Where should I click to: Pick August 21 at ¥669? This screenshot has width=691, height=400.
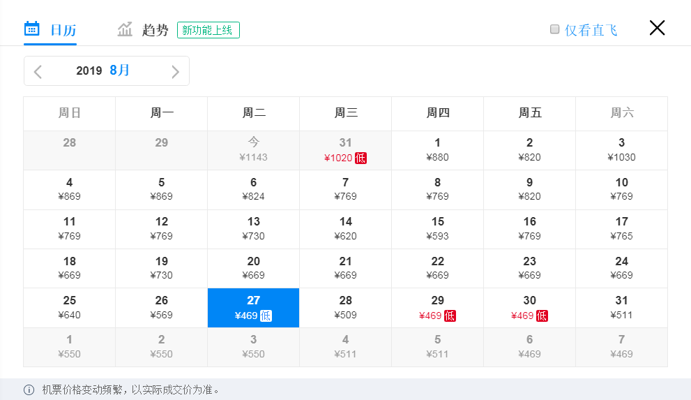346,269
